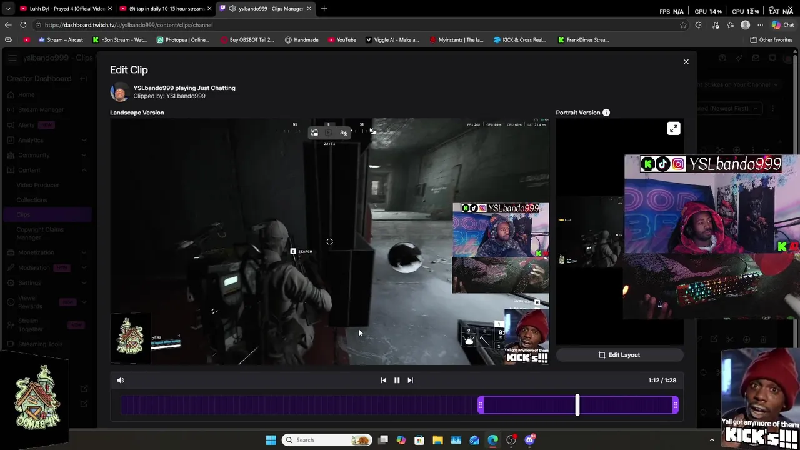The image size is (800, 450).
Task: Open the Handmade bookmark
Action: pyautogui.click(x=301, y=40)
